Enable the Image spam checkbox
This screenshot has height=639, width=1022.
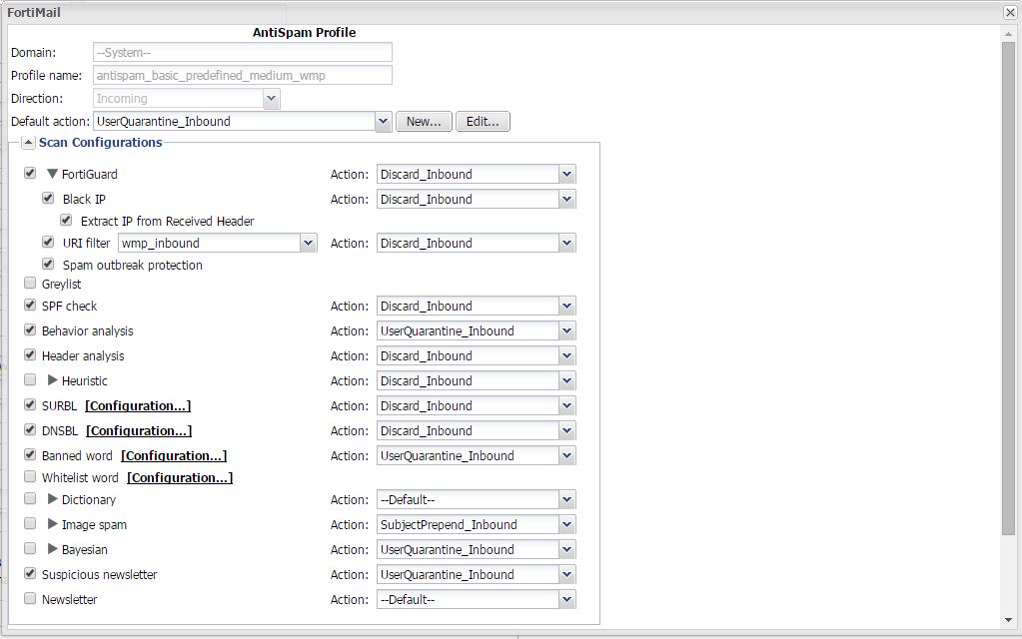[30, 524]
